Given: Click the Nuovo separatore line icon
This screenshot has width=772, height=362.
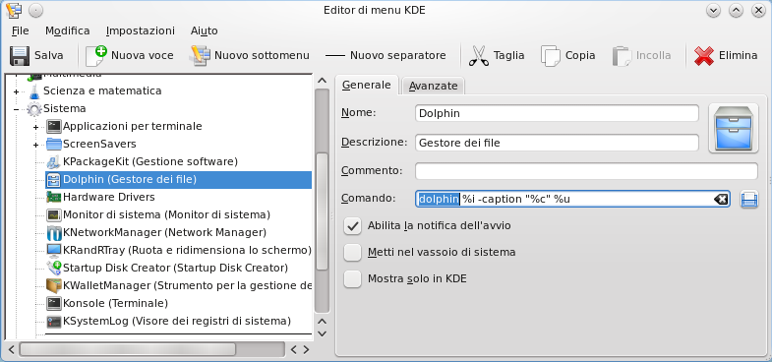Looking at the screenshot, I should pos(335,56).
